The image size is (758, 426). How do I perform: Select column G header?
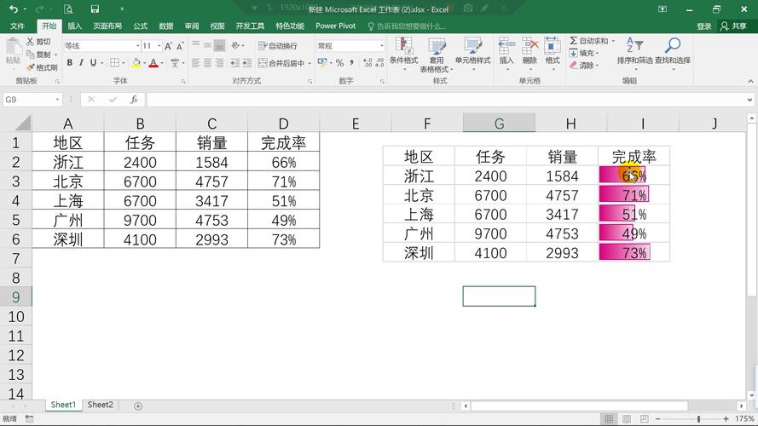499,124
